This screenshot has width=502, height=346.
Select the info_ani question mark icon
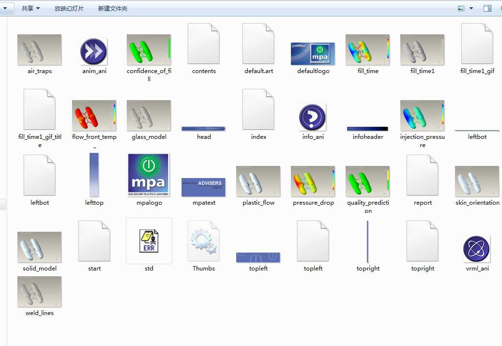click(x=312, y=117)
